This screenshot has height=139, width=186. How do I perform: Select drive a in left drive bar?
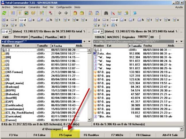click(x=5, y=20)
